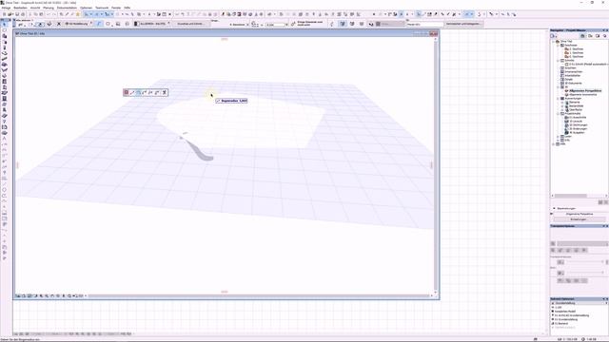The height and width of the screenshot is (342, 609).
Task: Open the Bearbeiten menu
Action: pyautogui.click(x=21, y=8)
